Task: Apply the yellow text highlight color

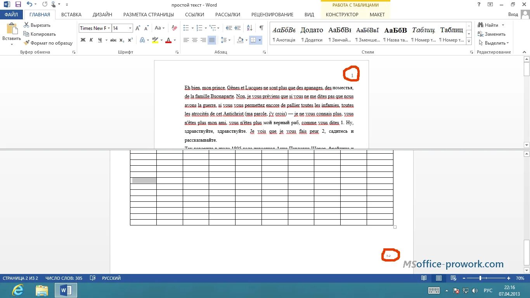Action: [155, 40]
